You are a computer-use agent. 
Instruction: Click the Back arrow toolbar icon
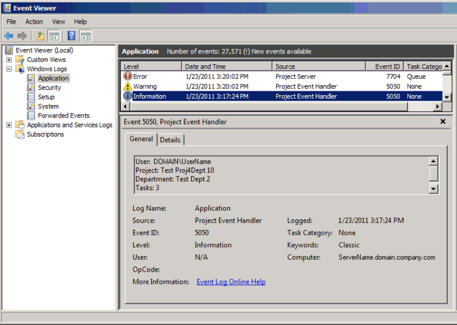click(x=9, y=36)
